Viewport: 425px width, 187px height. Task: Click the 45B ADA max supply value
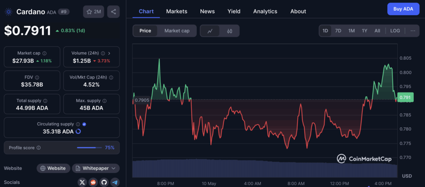coord(91,108)
